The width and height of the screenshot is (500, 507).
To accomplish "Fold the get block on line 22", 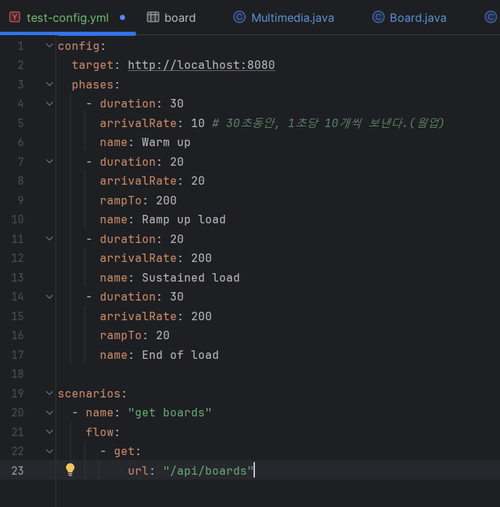I will tap(49, 451).
